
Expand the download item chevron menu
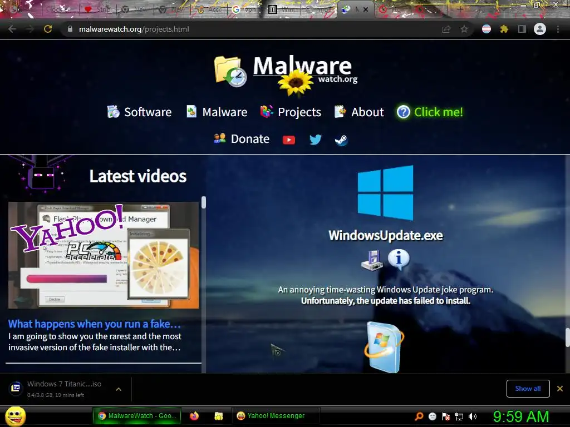119,389
